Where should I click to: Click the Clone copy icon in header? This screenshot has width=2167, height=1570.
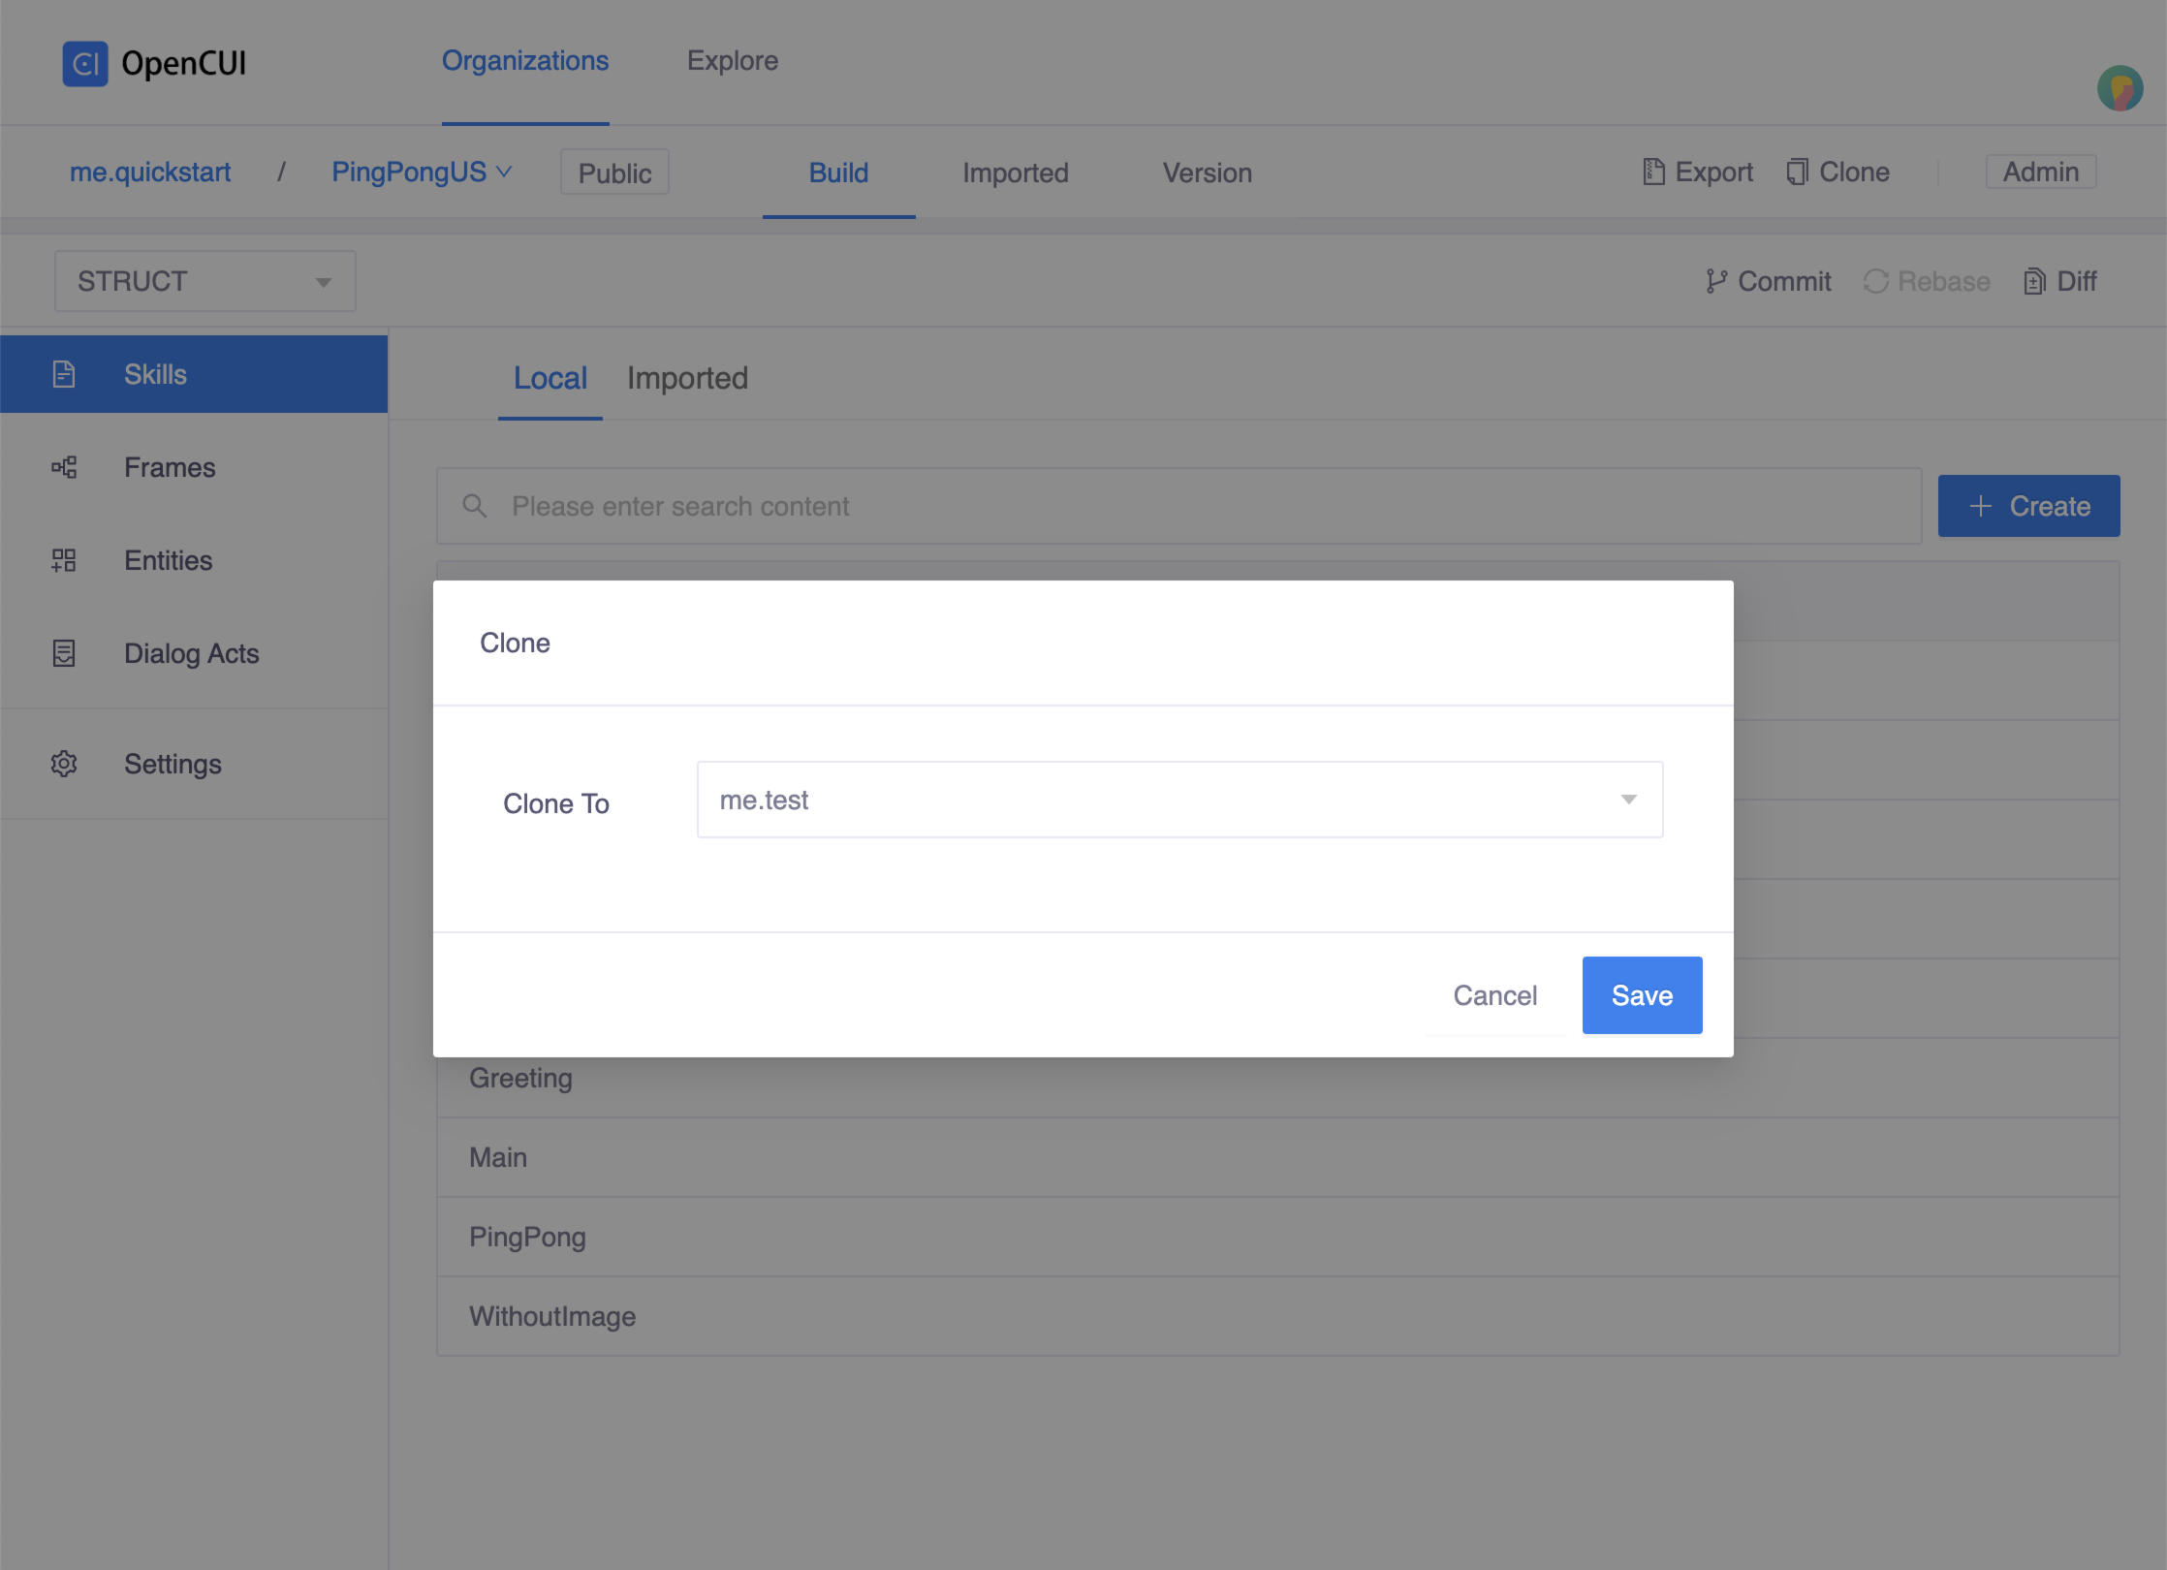point(1797,173)
